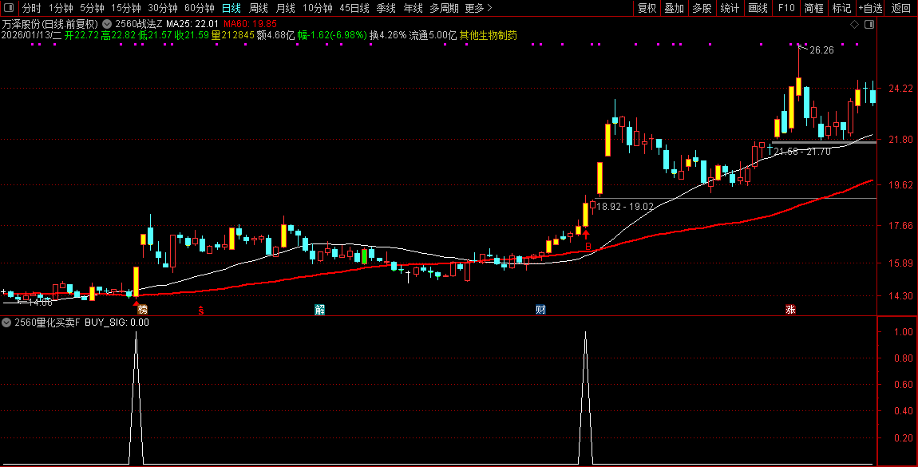Click the first BUY_SIG signal spike
The image size is (918, 467).
pyautogui.click(x=137, y=398)
